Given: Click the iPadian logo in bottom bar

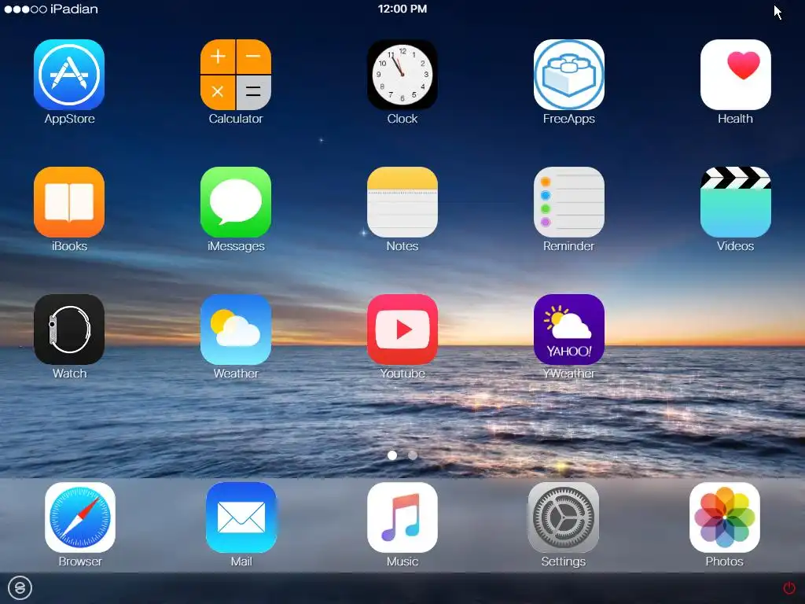Looking at the screenshot, I should pyautogui.click(x=20, y=587).
